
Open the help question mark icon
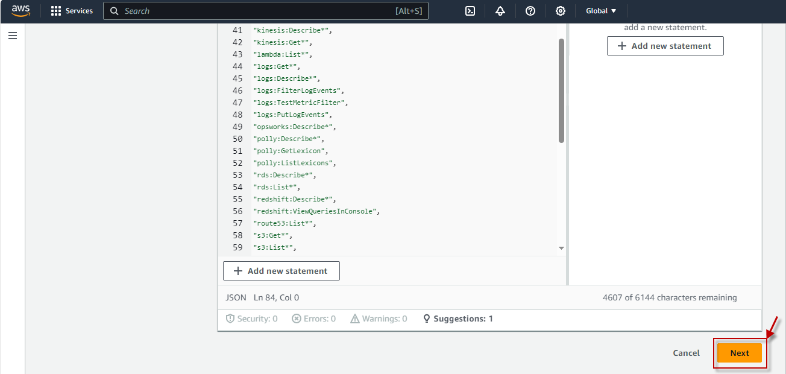pyautogui.click(x=530, y=11)
